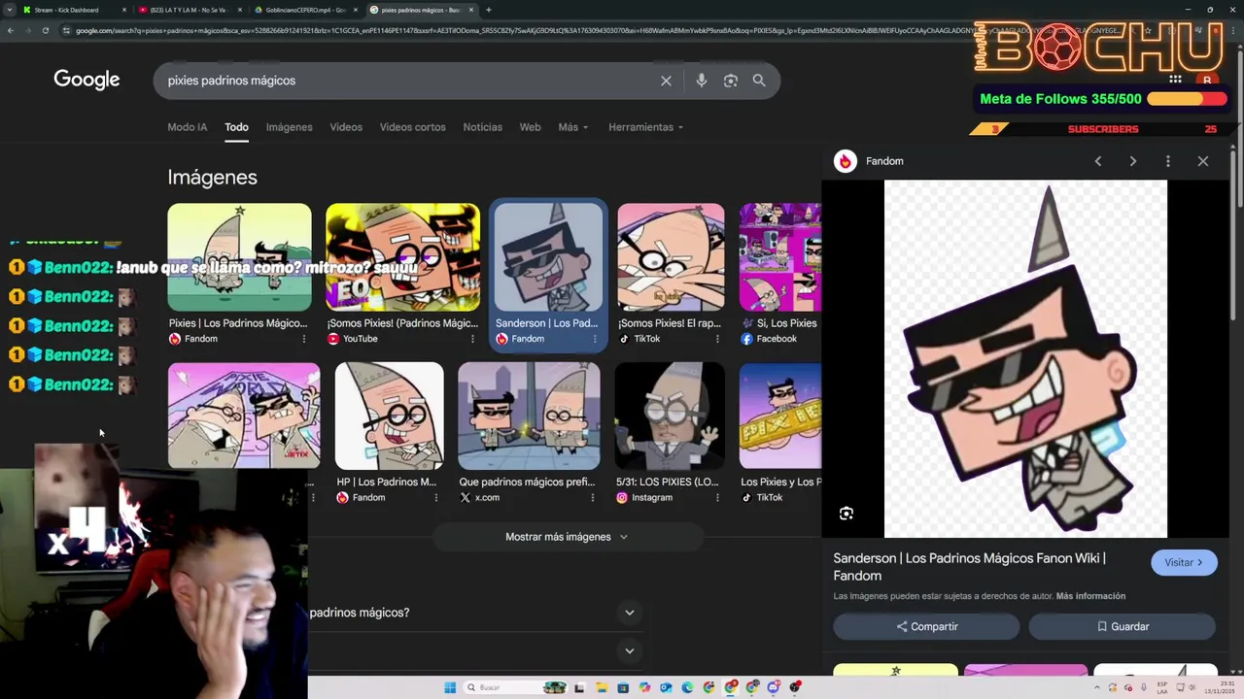The width and height of the screenshot is (1244, 699).
Task: Open Pixies Los Padrinos Mágicos Fandom thumbnail
Action: point(239,257)
